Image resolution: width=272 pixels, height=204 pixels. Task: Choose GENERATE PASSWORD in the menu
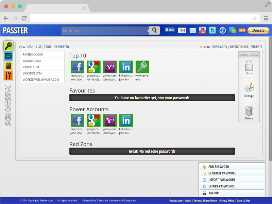[x=232, y=173]
